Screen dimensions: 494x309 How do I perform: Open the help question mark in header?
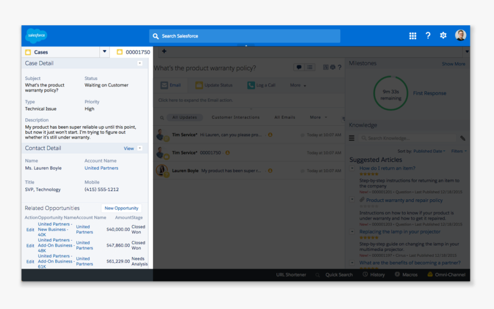pyautogui.click(x=428, y=36)
